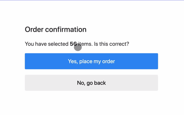This screenshot has width=184, height=115.
Task: Click the 'Yes, place my order' button
Action: point(91,61)
